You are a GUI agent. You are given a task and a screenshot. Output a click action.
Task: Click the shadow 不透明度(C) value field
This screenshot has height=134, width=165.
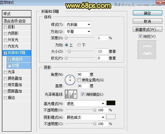click(x=103, y=124)
